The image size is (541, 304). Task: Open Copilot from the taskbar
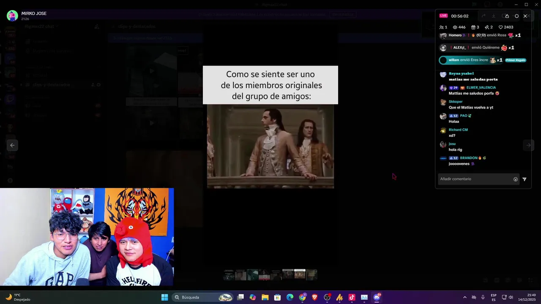pos(253,297)
